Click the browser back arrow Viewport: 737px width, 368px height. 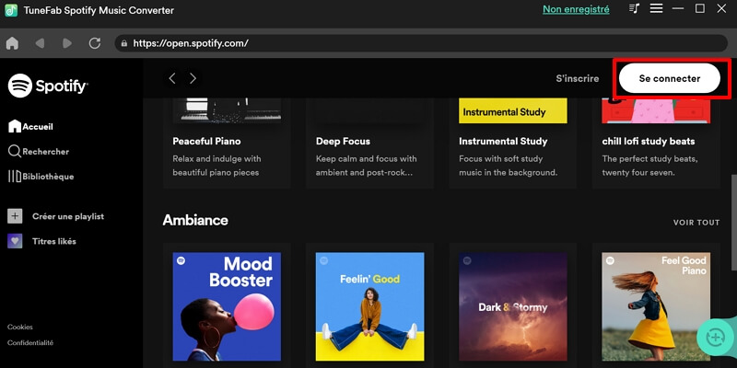pyautogui.click(x=40, y=43)
